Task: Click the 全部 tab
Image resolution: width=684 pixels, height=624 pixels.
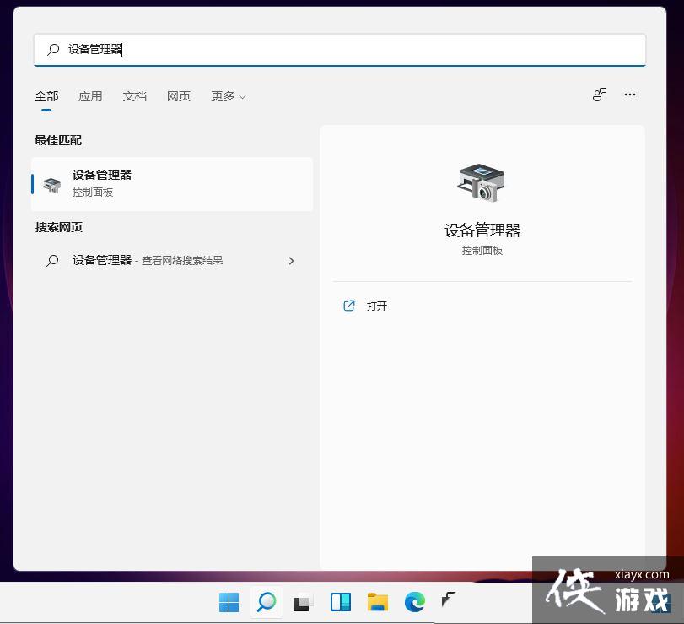Action: 46,96
